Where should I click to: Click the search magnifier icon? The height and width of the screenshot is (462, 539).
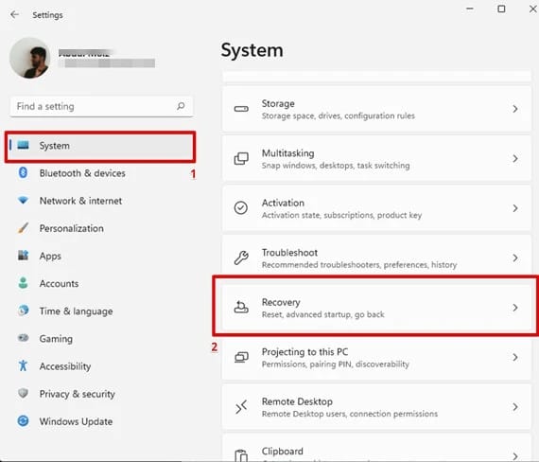181,106
